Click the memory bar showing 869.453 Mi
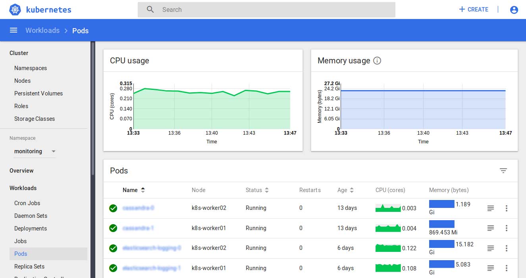 tap(441, 224)
